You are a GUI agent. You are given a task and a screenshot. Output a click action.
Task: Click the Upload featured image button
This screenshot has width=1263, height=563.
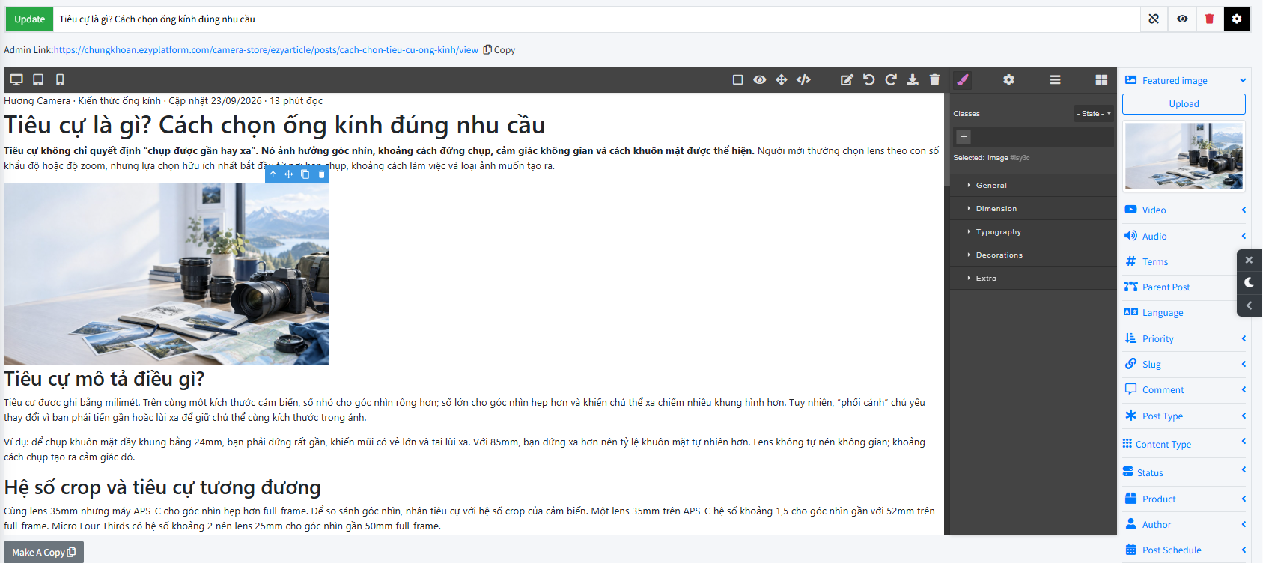click(x=1184, y=104)
